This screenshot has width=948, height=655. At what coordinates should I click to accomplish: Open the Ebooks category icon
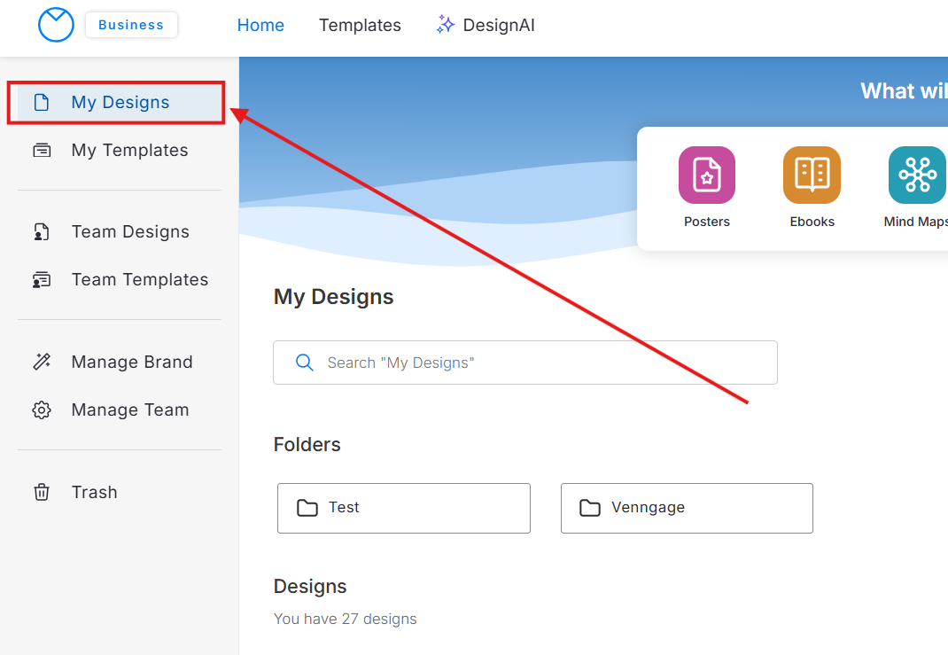tap(812, 175)
